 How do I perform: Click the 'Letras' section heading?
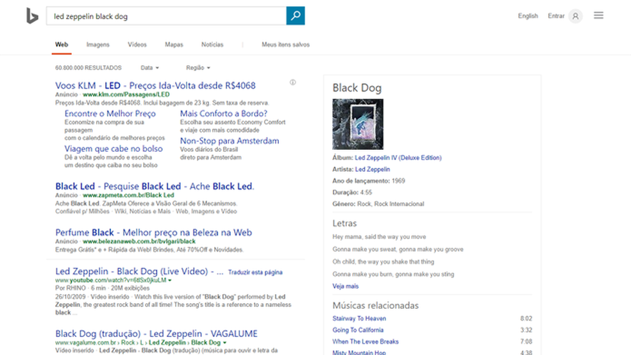[x=344, y=223]
